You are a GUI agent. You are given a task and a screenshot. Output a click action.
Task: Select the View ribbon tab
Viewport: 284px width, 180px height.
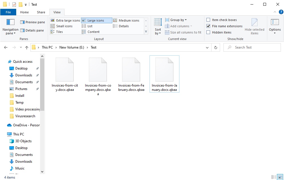(x=57, y=12)
